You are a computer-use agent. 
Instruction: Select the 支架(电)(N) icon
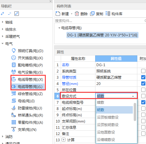[13, 129]
